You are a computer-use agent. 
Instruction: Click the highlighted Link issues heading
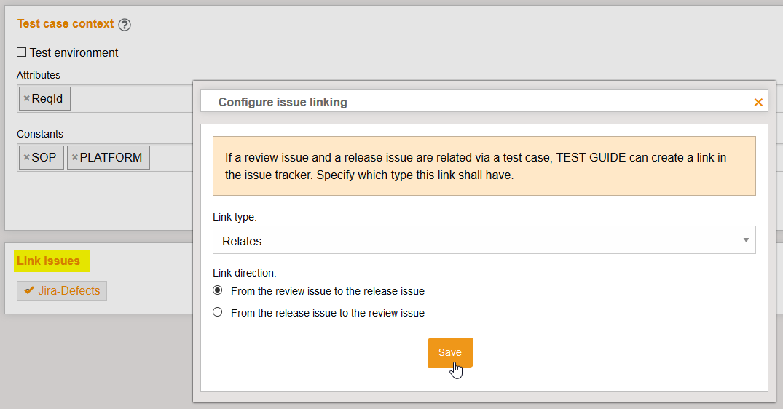point(48,261)
